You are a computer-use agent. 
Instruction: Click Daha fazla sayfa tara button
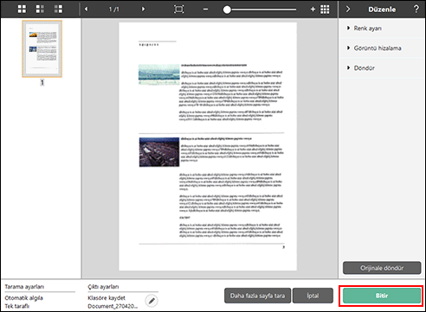(257, 296)
